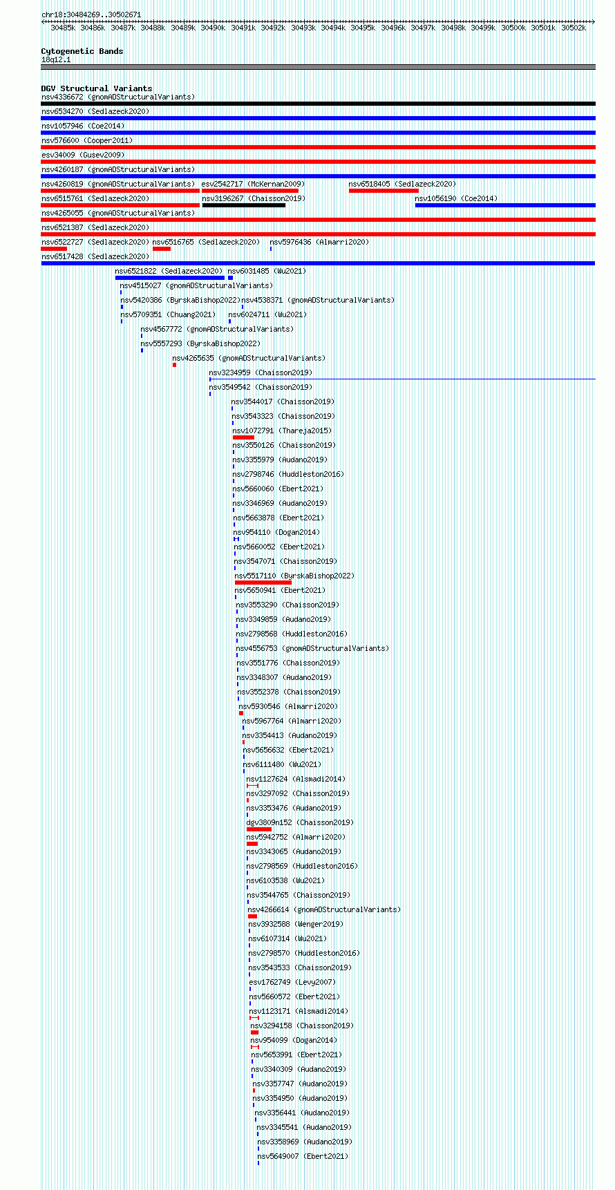Image resolution: width=615 pixels, height=1190 pixels.
Task: Select nsv5942752 (Almarri2020) label
Action: tap(296, 837)
